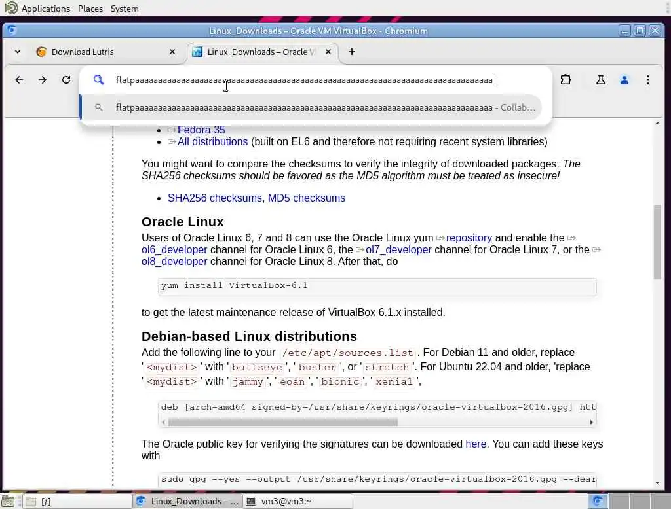The height and width of the screenshot is (509, 671).
Task: Reload the current page
Action: pos(66,80)
